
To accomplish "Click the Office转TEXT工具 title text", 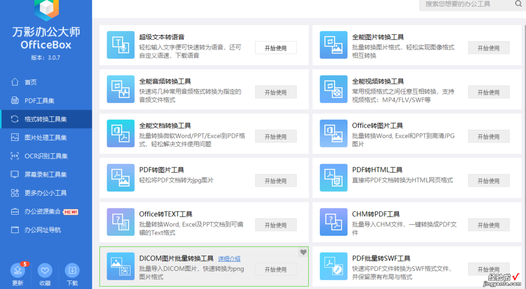I will pyautogui.click(x=166, y=214).
